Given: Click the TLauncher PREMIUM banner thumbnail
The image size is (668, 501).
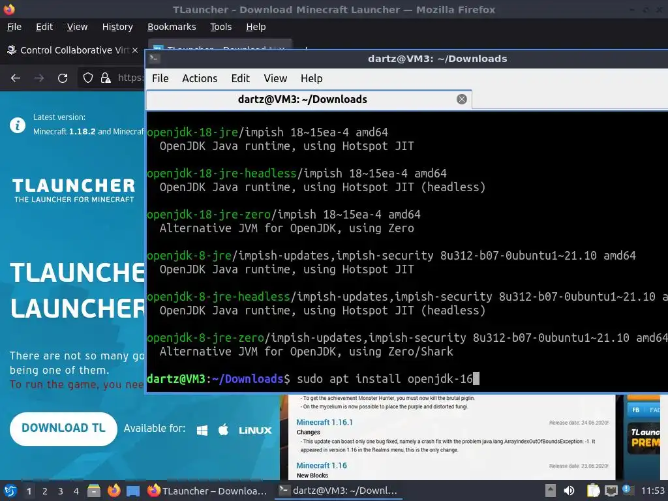Looking at the screenshot, I should pos(644,438).
